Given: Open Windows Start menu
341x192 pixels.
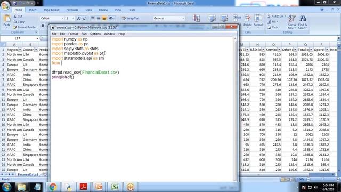Looking at the screenshot, I should [6, 187].
